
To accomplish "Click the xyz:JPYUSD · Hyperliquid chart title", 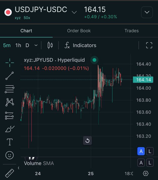I will [x=54, y=60].
